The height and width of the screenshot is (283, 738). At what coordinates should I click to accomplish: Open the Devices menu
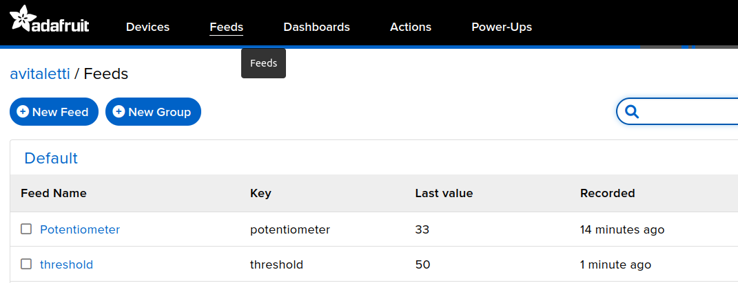pos(147,27)
